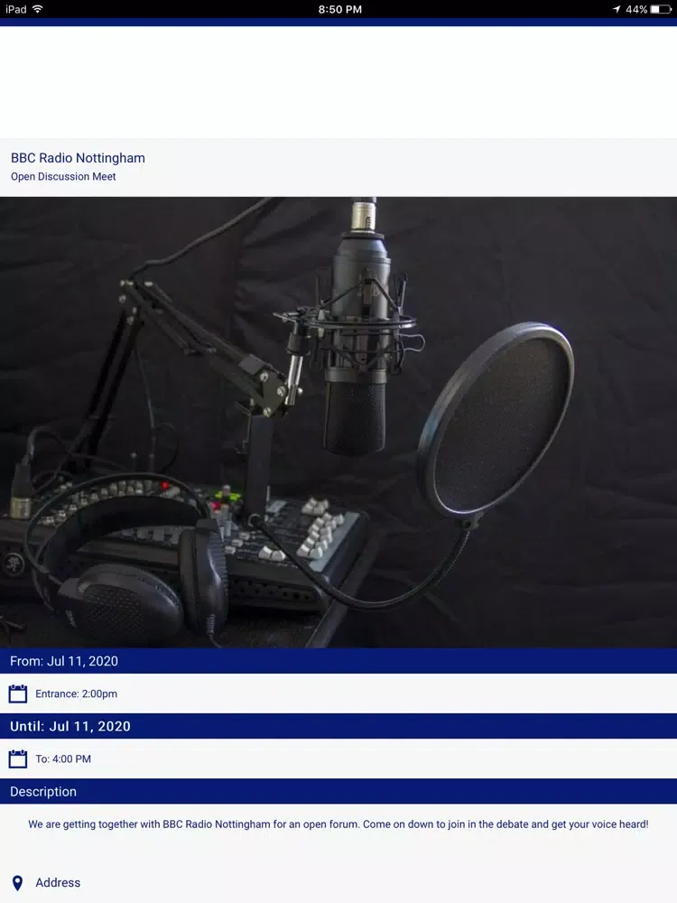Open the Address label
The height and width of the screenshot is (903, 677).
[58, 882]
